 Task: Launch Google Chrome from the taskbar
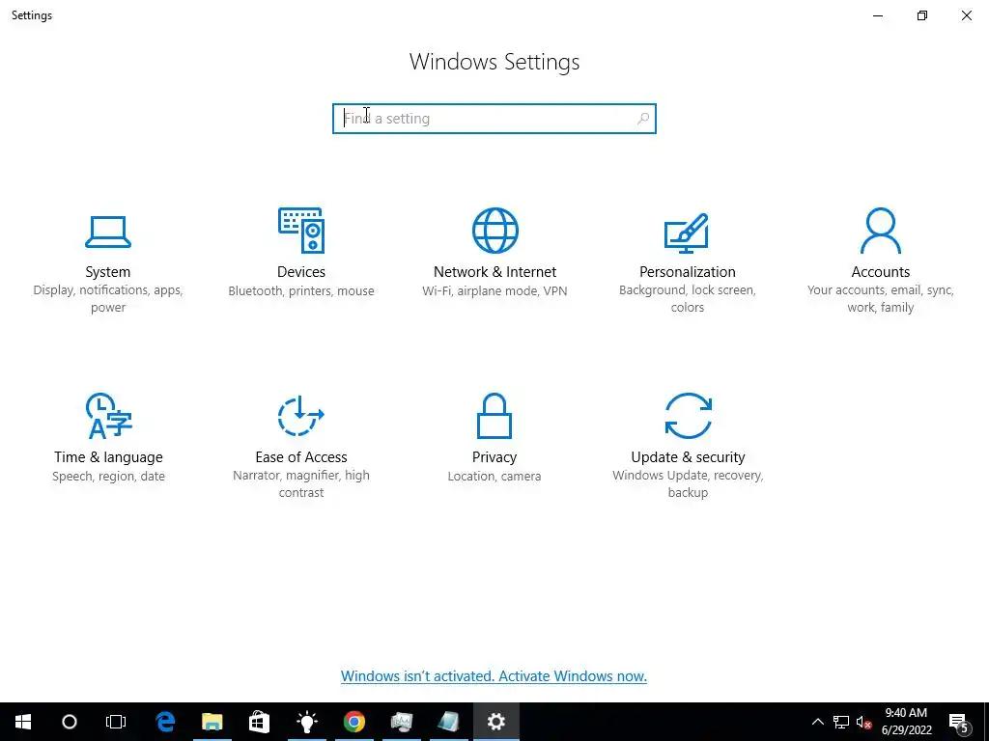(353, 722)
